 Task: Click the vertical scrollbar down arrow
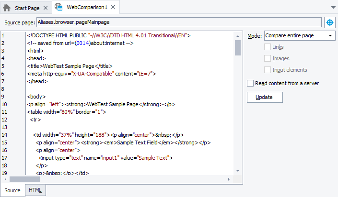point(238,171)
